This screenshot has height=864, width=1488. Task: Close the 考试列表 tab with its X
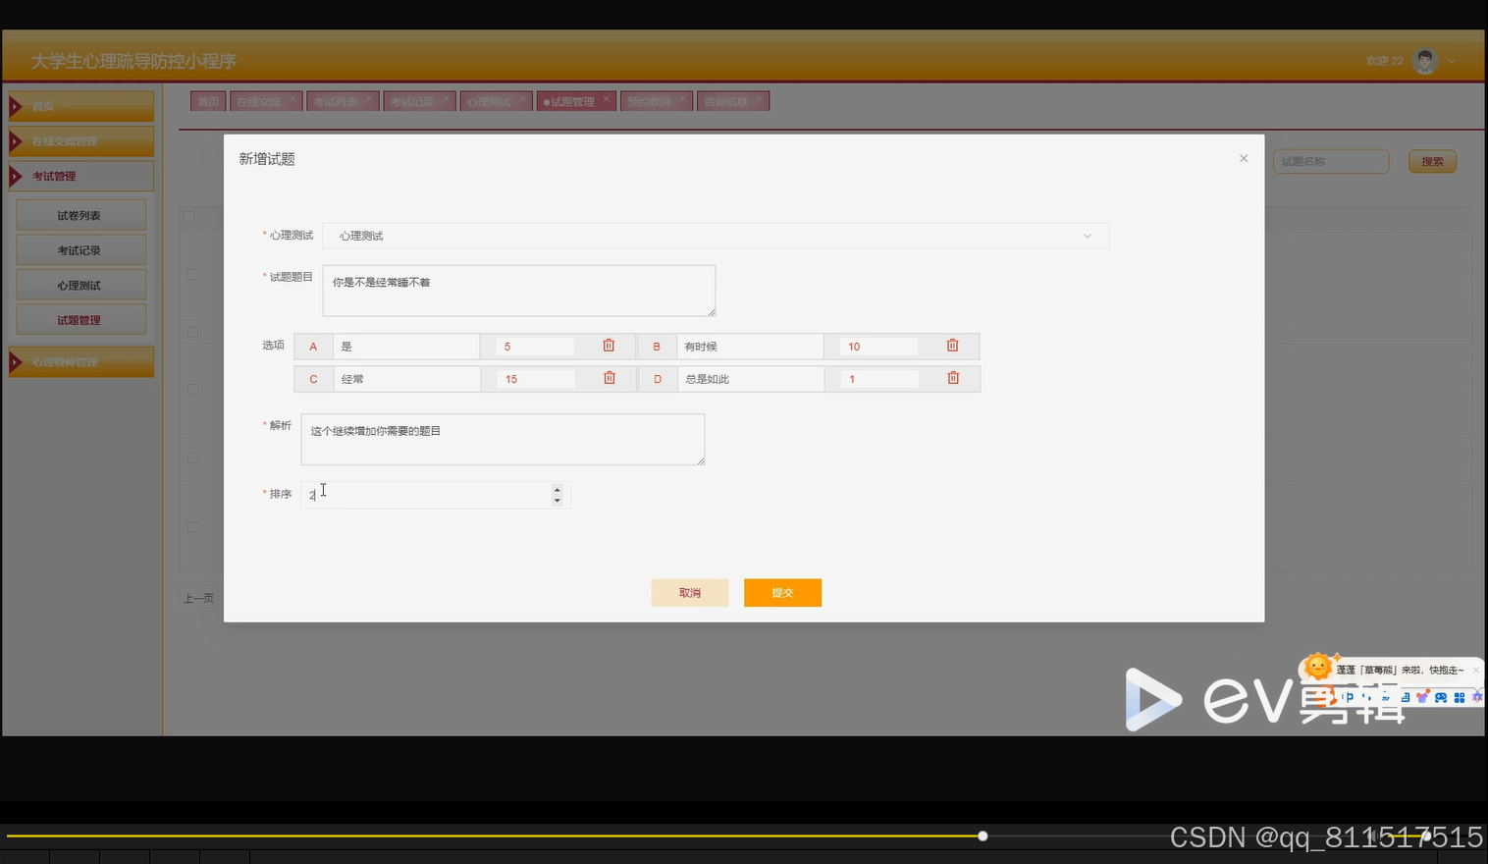(x=369, y=99)
